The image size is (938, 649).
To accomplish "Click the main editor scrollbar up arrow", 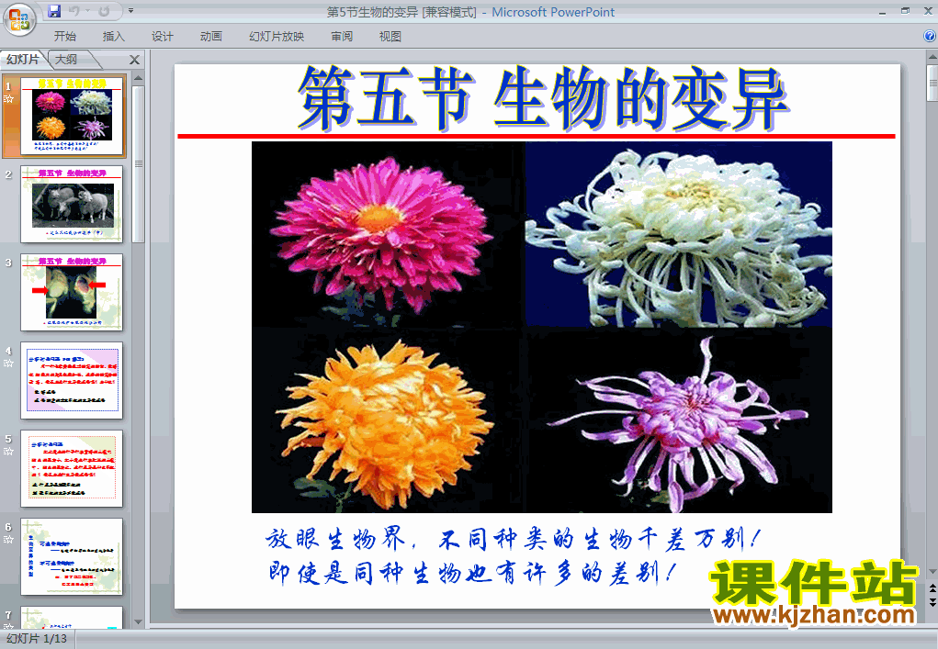I will (932, 58).
